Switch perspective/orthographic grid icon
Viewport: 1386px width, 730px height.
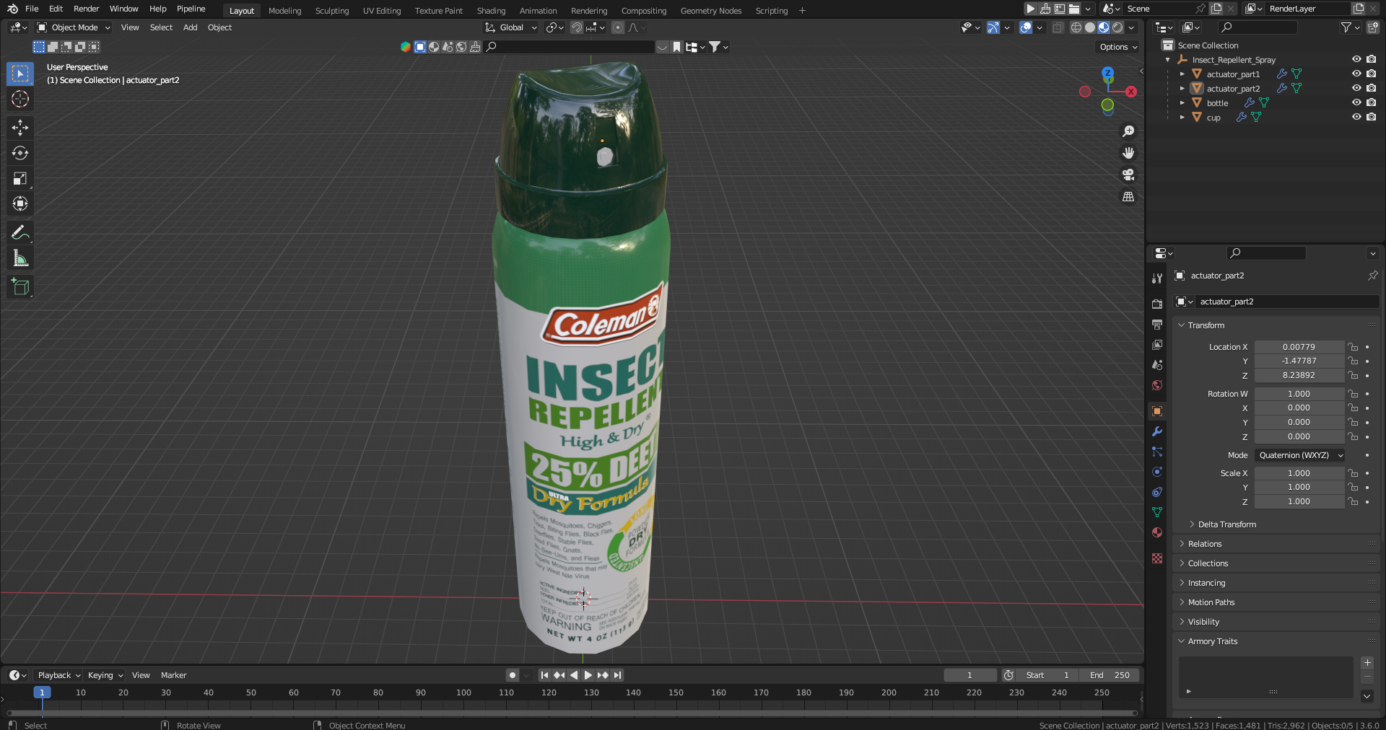pyautogui.click(x=1128, y=196)
